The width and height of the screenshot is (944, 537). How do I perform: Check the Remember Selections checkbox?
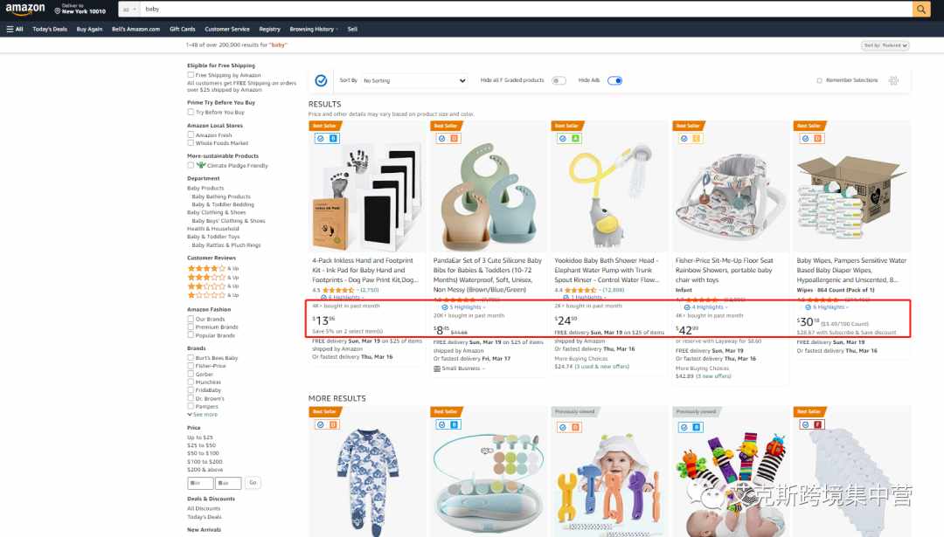pos(819,80)
